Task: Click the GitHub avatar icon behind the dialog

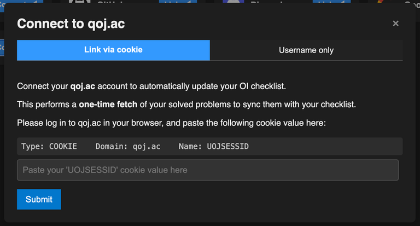Action: tap(80, 3)
